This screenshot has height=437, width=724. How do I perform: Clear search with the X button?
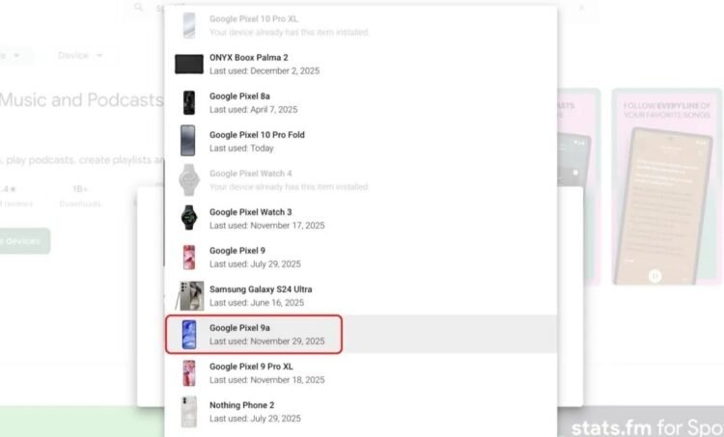tap(581, 8)
